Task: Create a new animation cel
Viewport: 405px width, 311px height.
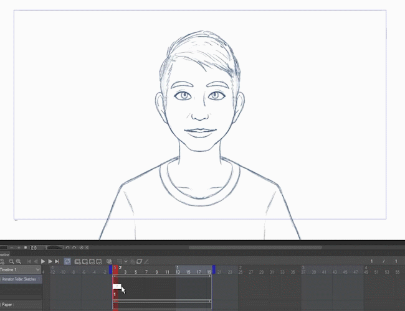Action: point(84,261)
